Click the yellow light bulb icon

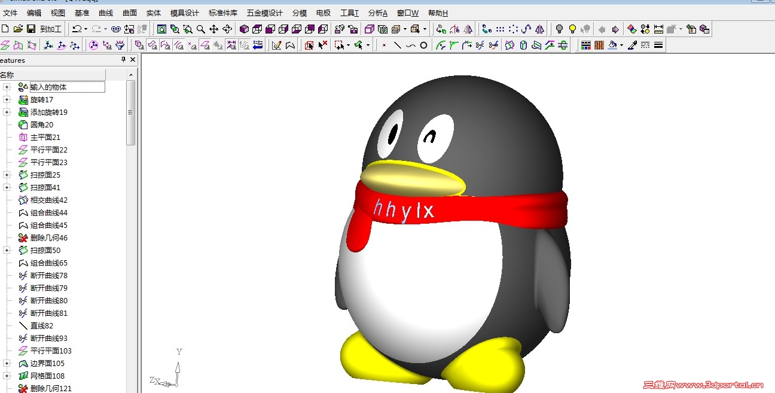point(572,29)
